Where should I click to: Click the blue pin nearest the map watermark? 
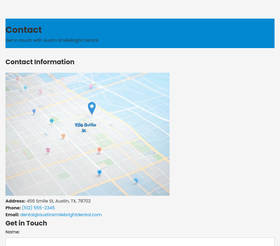coord(136,180)
